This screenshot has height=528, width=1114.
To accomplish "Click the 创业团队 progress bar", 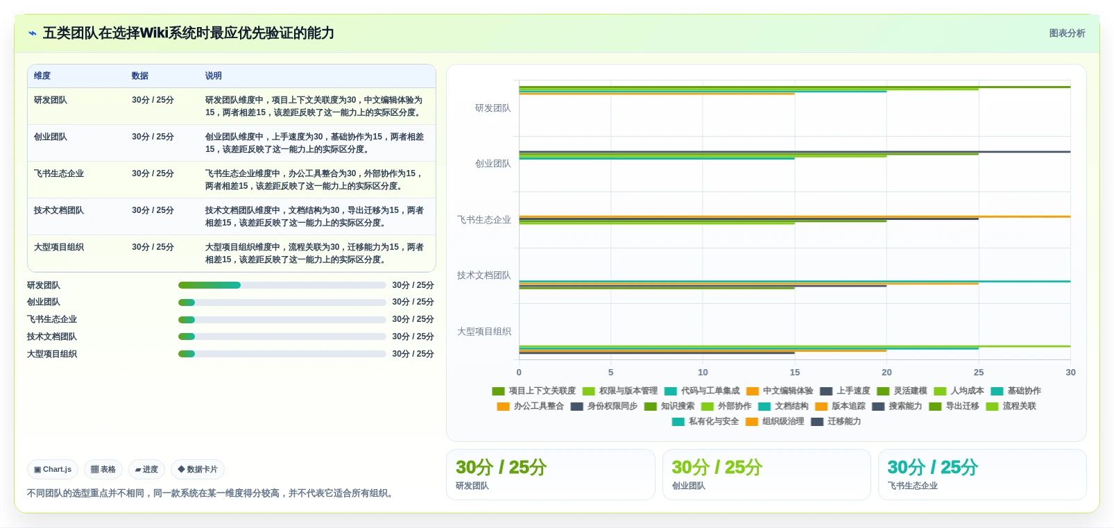I will pyautogui.click(x=282, y=303).
